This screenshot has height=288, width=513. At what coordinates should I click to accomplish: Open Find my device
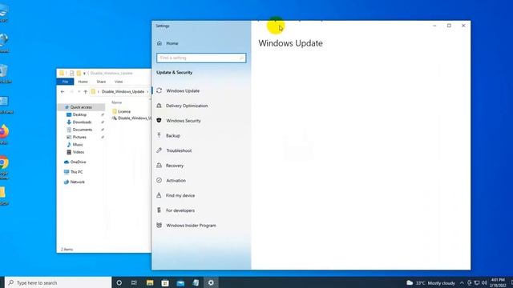[x=180, y=195]
